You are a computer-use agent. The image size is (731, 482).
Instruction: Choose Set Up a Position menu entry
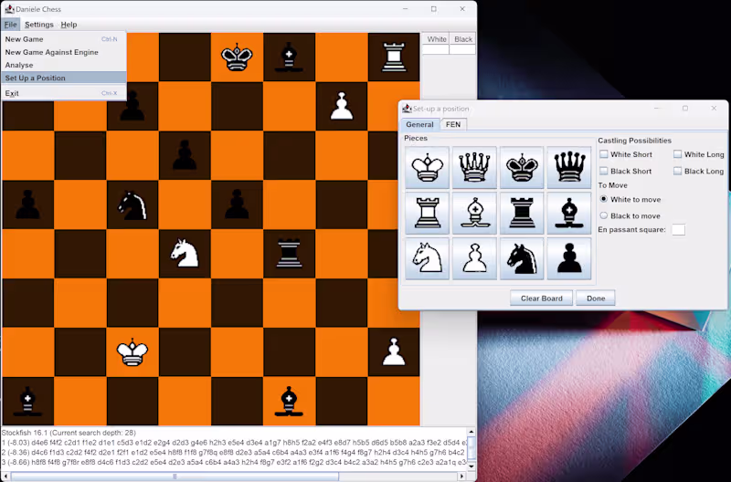(x=63, y=78)
